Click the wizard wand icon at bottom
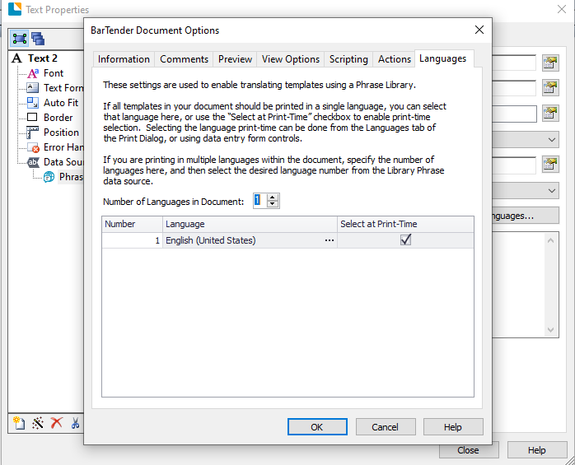This screenshot has height=465, width=575. click(38, 423)
